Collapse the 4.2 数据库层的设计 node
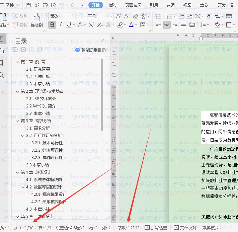 [x=23, y=187]
